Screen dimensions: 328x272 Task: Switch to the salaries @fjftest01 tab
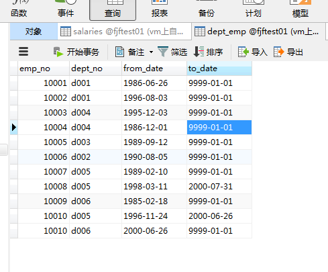pos(124,32)
